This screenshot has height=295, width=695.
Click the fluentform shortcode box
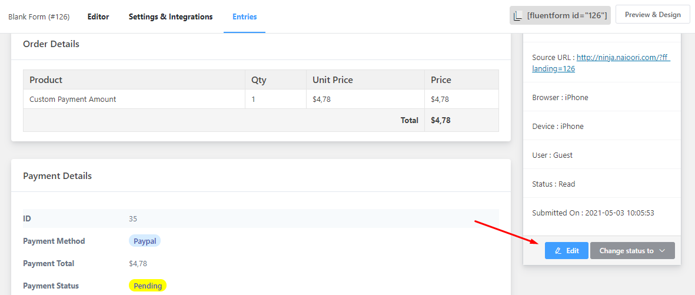point(567,16)
